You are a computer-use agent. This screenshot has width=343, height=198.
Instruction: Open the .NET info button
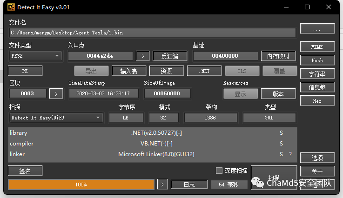coord(204,71)
